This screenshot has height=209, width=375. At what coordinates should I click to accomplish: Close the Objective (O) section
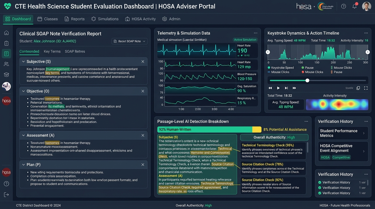143,91
